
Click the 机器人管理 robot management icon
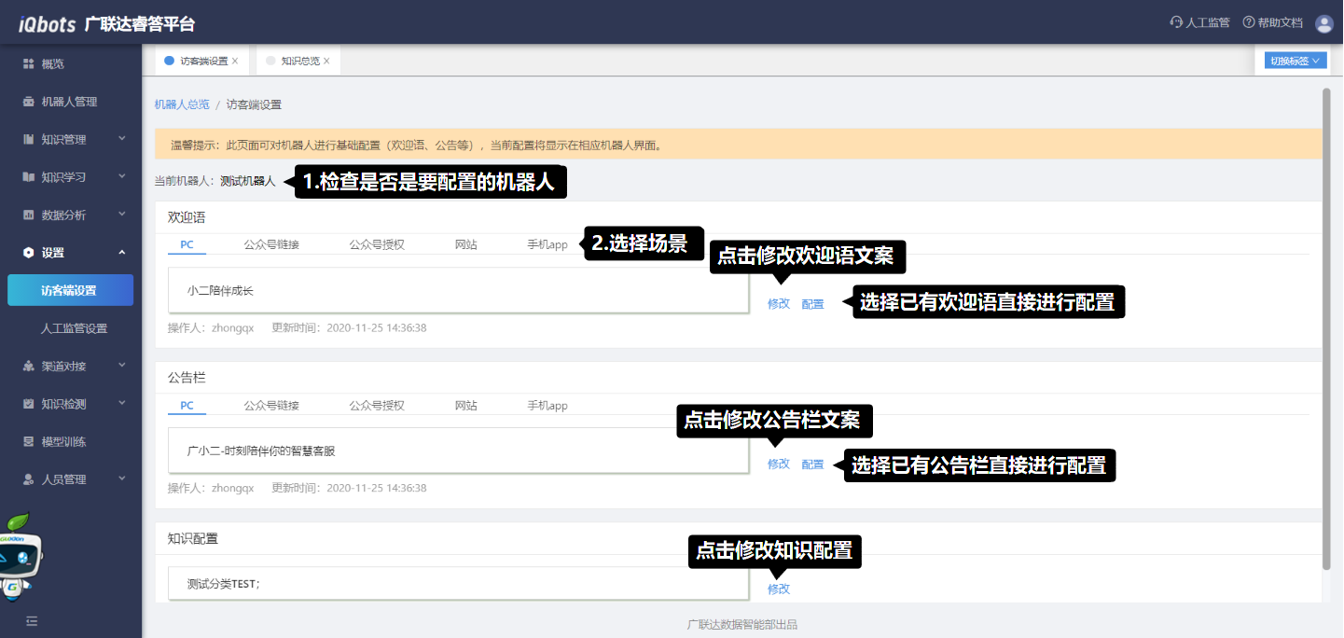[x=29, y=102]
